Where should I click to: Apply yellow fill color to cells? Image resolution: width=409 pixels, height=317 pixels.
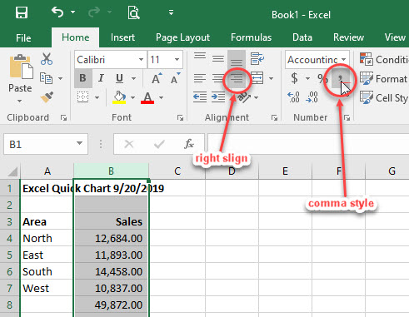119,97
